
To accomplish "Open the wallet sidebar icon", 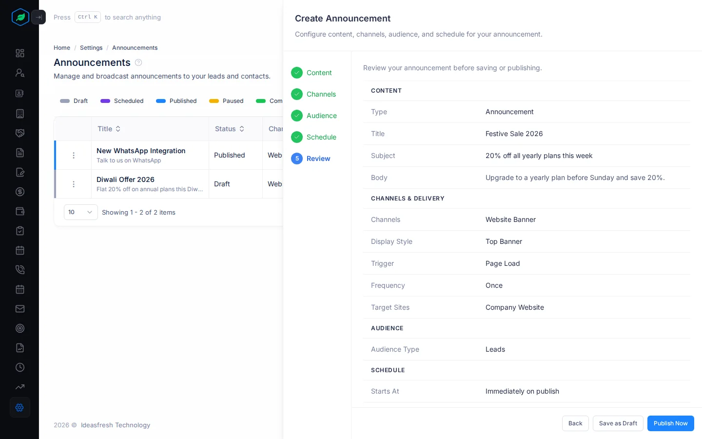I will (x=20, y=211).
